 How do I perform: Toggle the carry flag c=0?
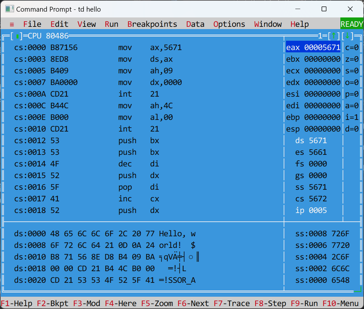pyautogui.click(x=352, y=48)
